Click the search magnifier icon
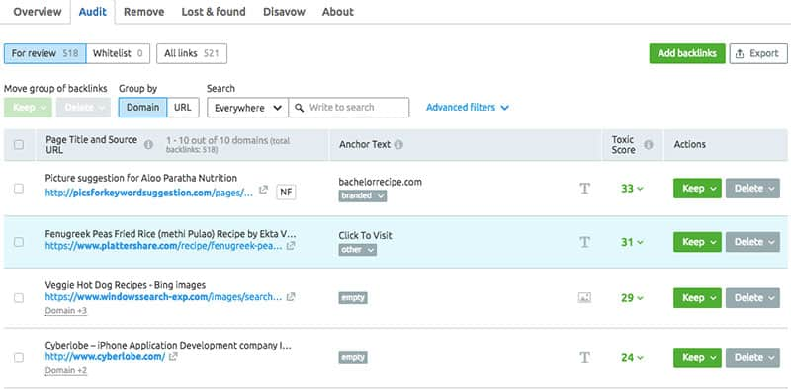Image resolution: width=791 pixels, height=389 pixels. (x=300, y=108)
